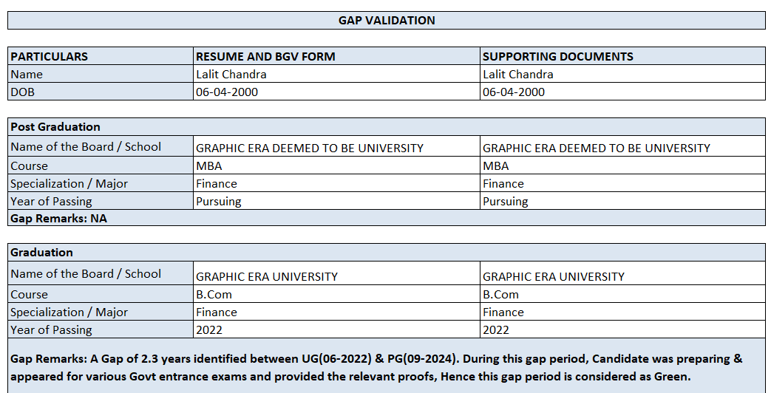Viewport: 771px width, 393px height.
Task: Click the Post Graduation section header
Action: (x=55, y=127)
